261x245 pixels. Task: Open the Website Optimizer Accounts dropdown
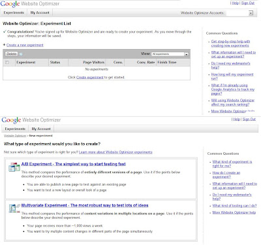click(x=239, y=13)
